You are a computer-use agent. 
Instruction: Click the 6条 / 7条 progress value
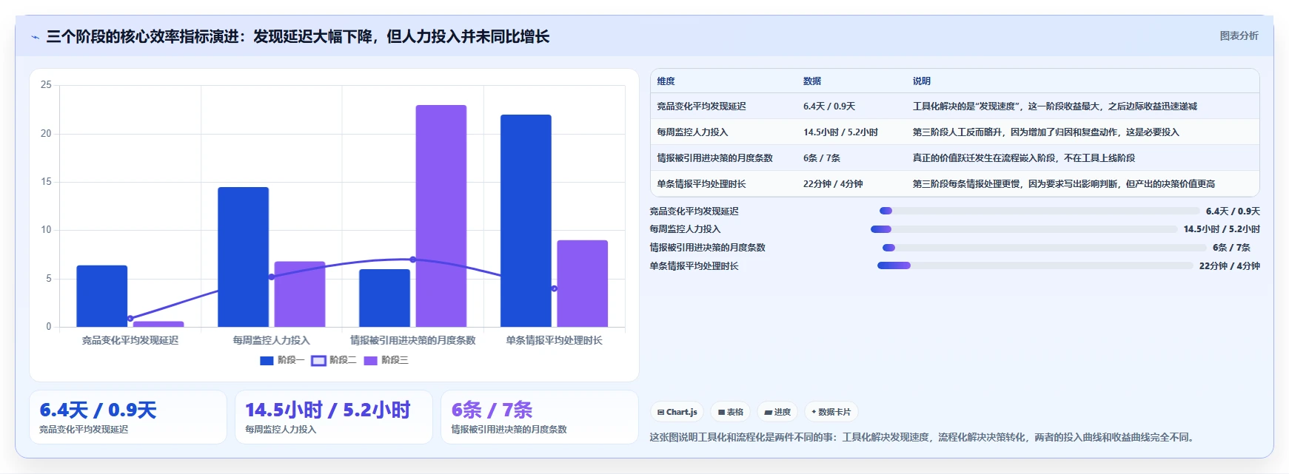[1231, 248]
